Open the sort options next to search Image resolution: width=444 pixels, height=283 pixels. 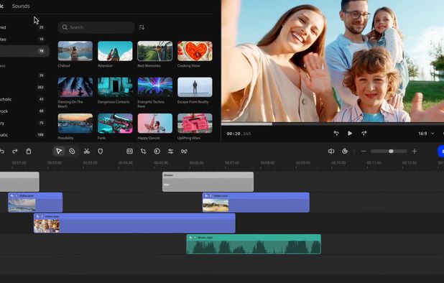(x=142, y=27)
